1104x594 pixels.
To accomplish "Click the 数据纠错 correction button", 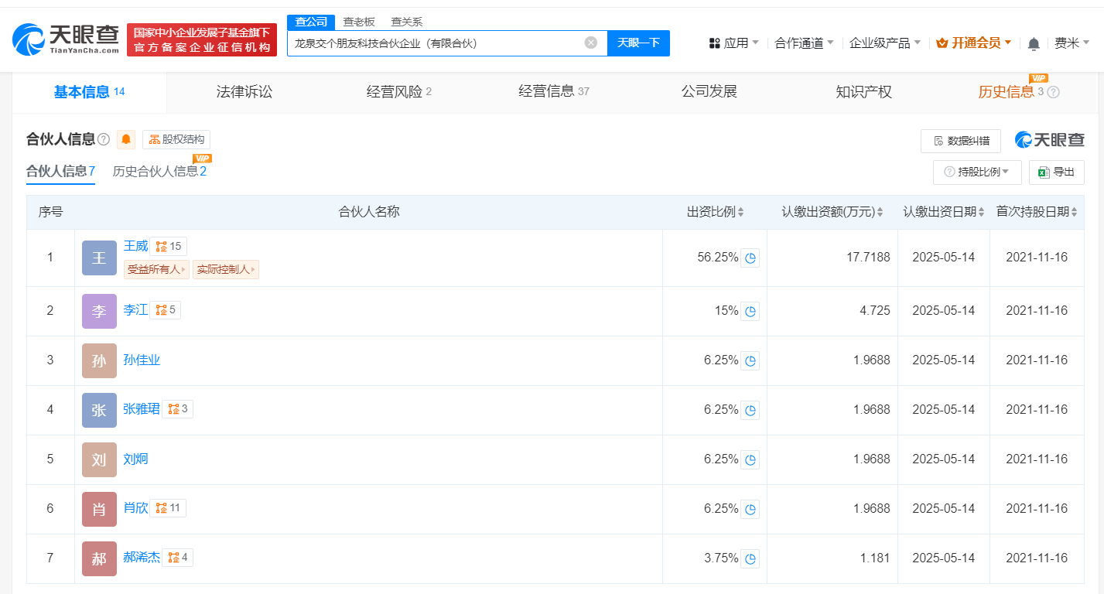I will point(960,141).
